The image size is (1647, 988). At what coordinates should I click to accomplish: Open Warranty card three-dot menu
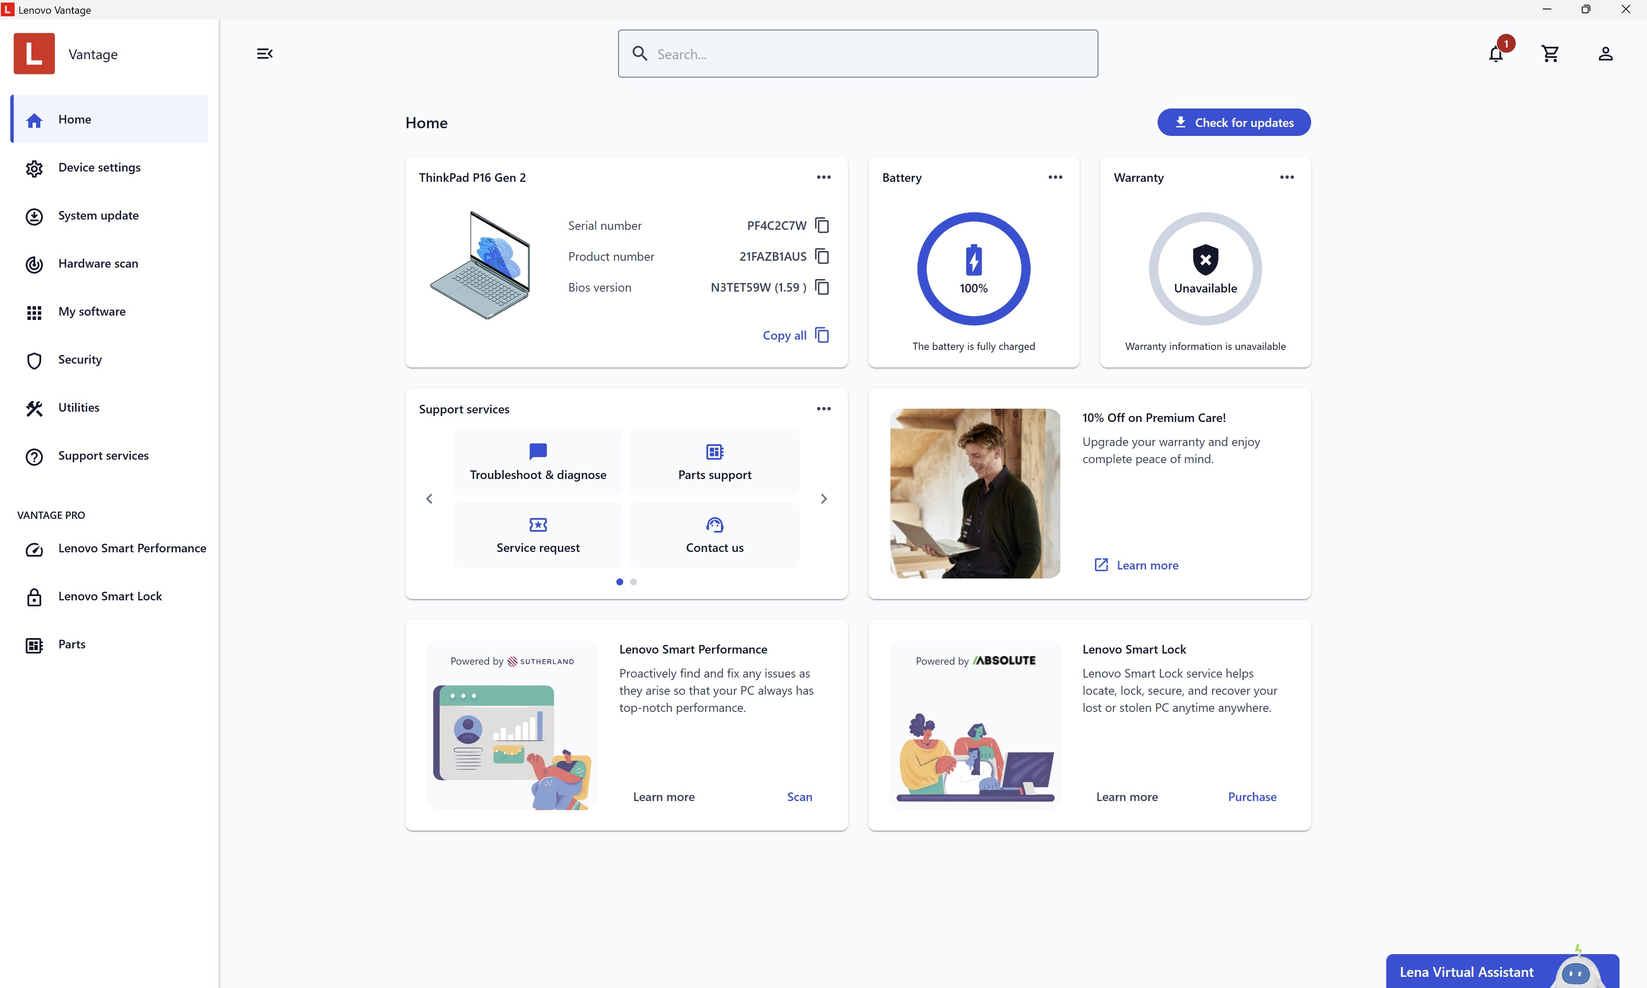pyautogui.click(x=1287, y=177)
